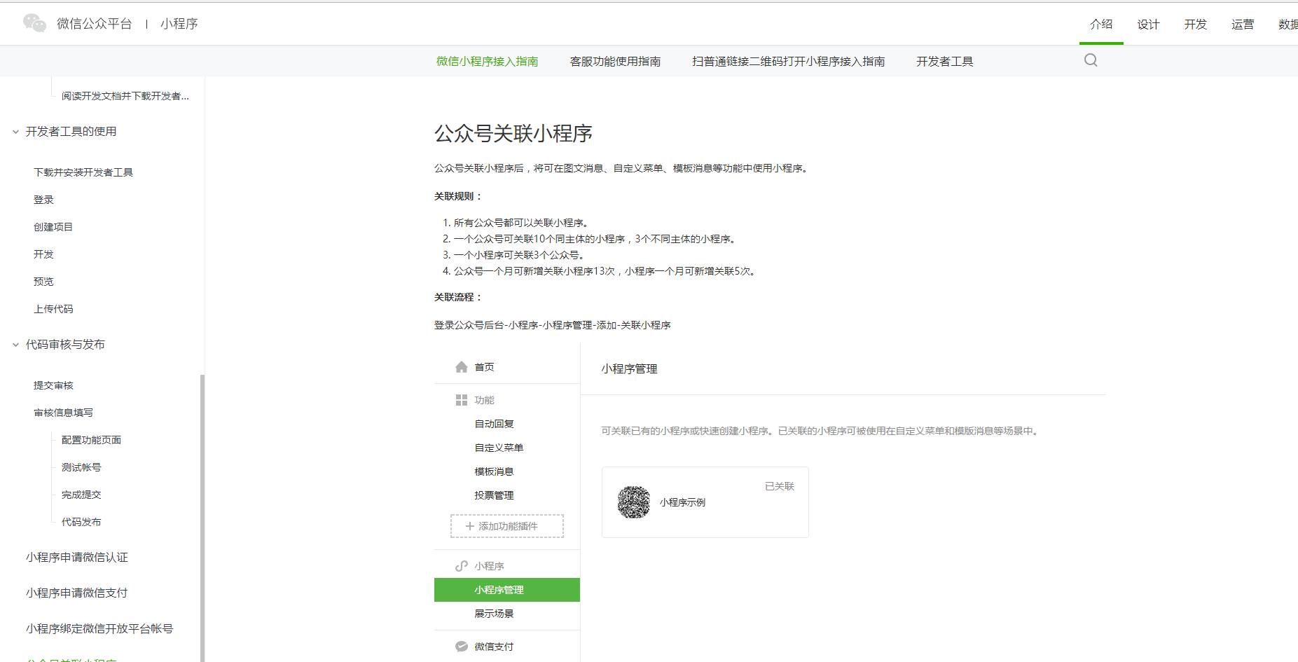Click 展示场景 in the embedded menu

point(494,614)
